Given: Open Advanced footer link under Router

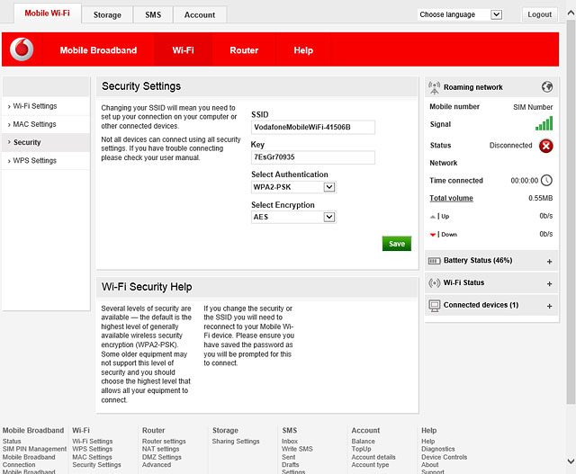Looking at the screenshot, I should pyautogui.click(x=157, y=465).
